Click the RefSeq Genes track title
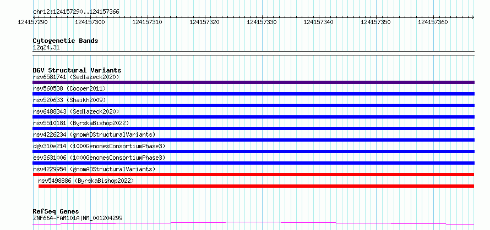This screenshot has height=230, width=490. [56, 212]
